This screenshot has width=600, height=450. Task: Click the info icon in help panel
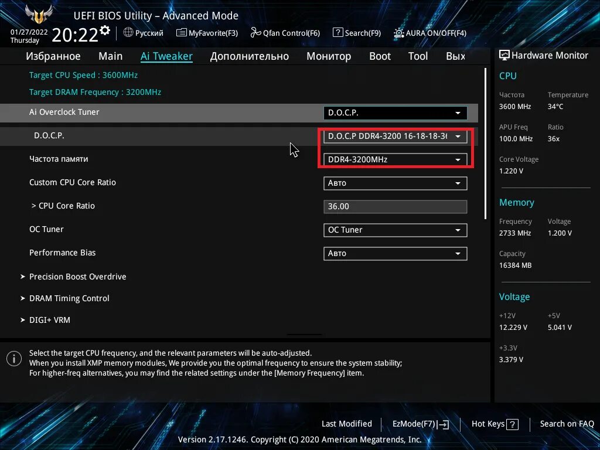coord(14,359)
